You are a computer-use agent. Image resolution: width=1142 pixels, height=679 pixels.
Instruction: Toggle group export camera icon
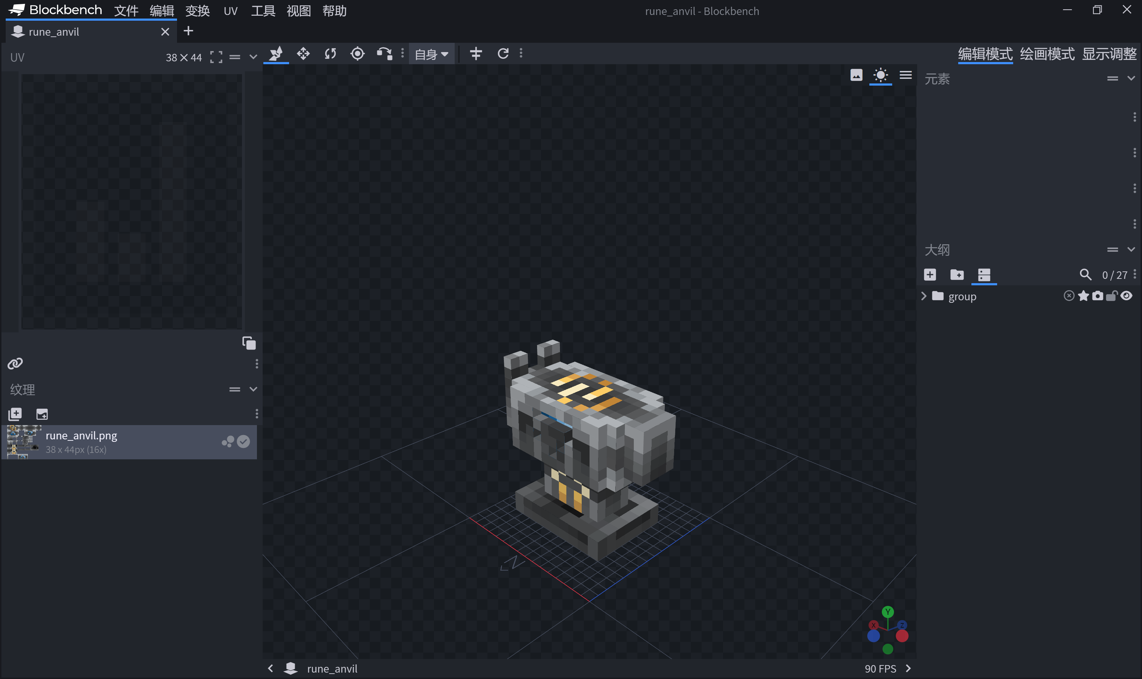[x=1098, y=296]
